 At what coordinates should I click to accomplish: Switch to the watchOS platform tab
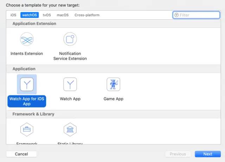pyautogui.click(x=30, y=15)
